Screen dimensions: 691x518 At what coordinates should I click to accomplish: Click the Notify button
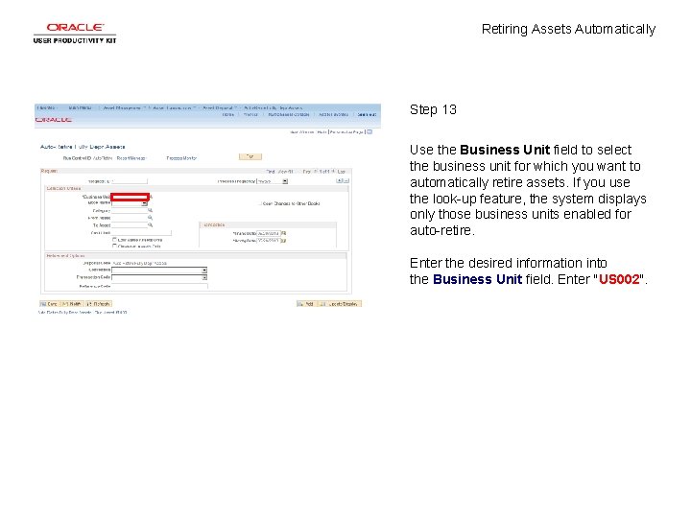72,304
